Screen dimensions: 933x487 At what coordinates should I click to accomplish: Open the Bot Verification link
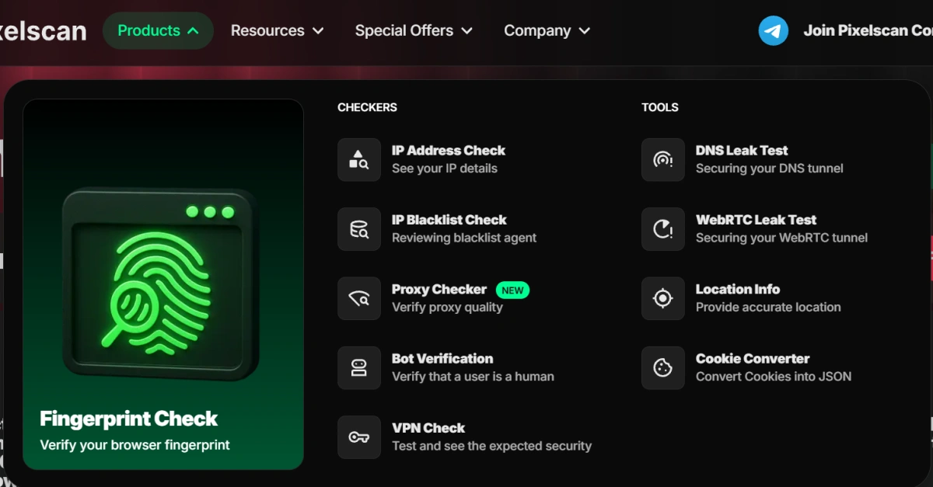click(x=442, y=358)
